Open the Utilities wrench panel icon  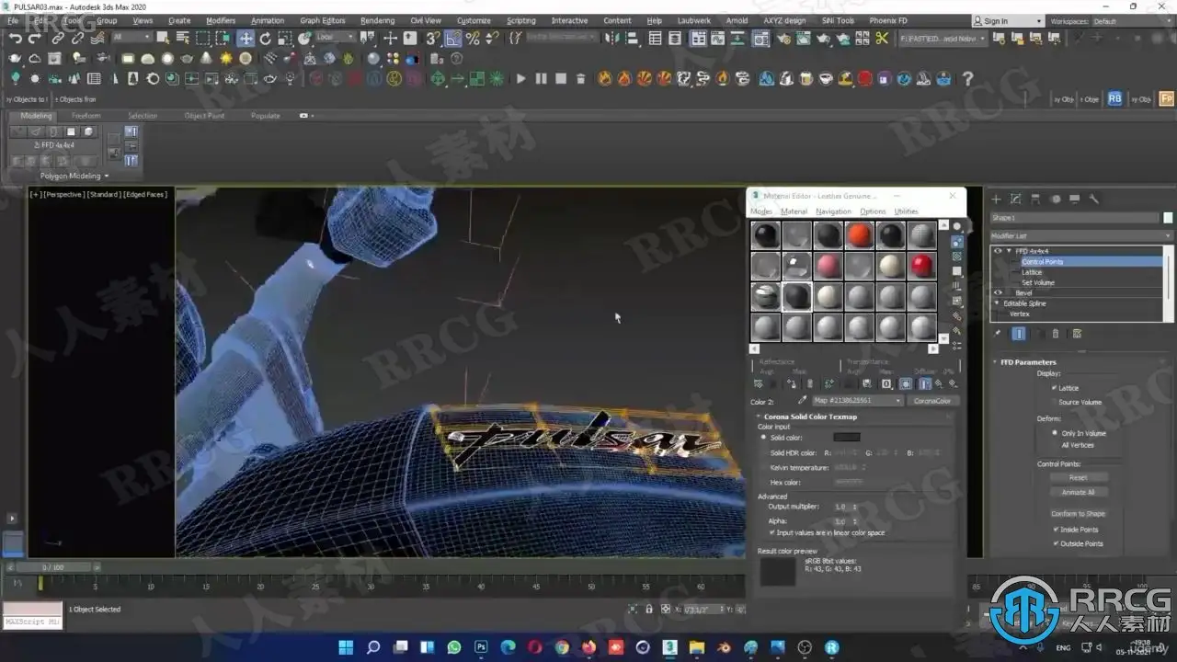pyautogui.click(x=1094, y=199)
